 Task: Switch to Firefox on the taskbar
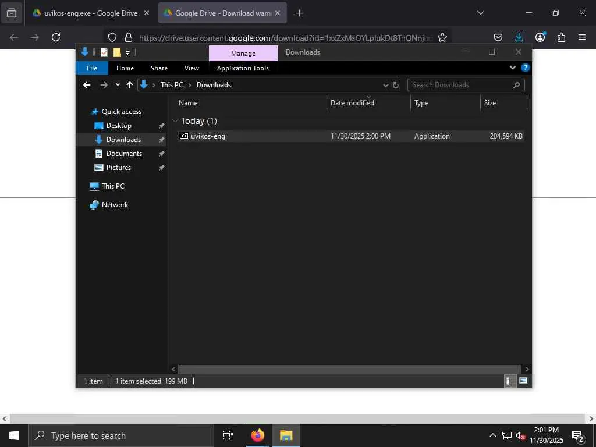click(x=258, y=435)
